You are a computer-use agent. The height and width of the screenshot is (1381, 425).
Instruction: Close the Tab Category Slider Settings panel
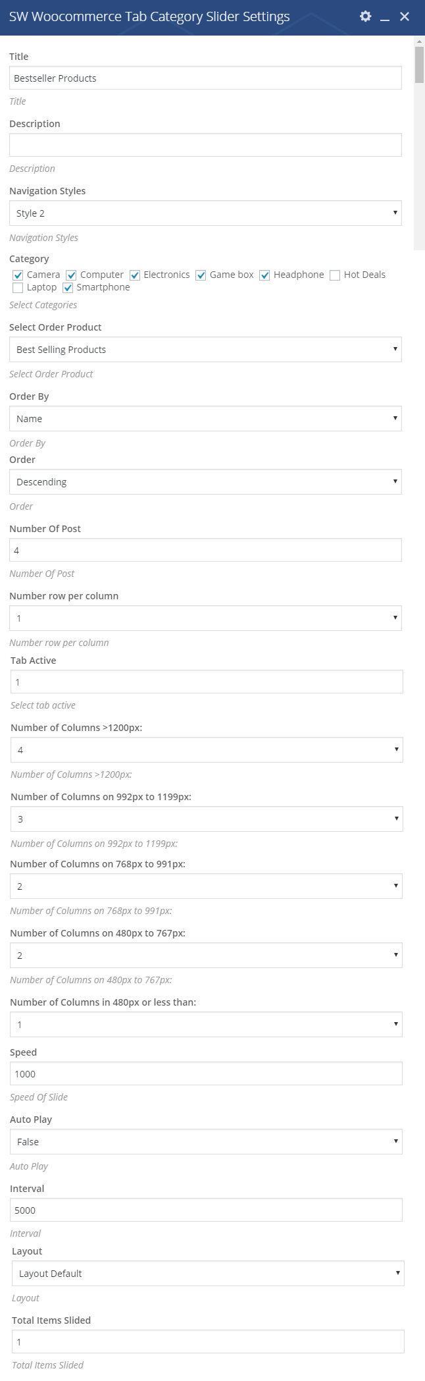[405, 16]
